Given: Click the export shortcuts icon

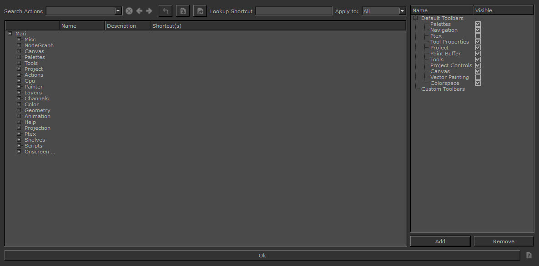Looking at the screenshot, I should [x=200, y=10].
